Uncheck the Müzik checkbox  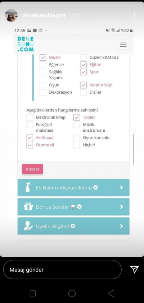[x=43, y=57]
